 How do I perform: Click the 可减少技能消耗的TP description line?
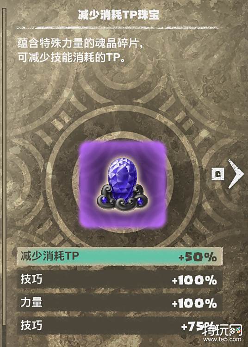72,58
